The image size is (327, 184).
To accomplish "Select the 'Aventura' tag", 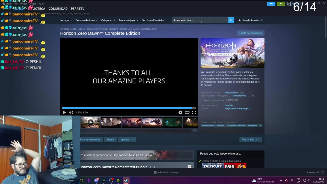I will (220, 125).
